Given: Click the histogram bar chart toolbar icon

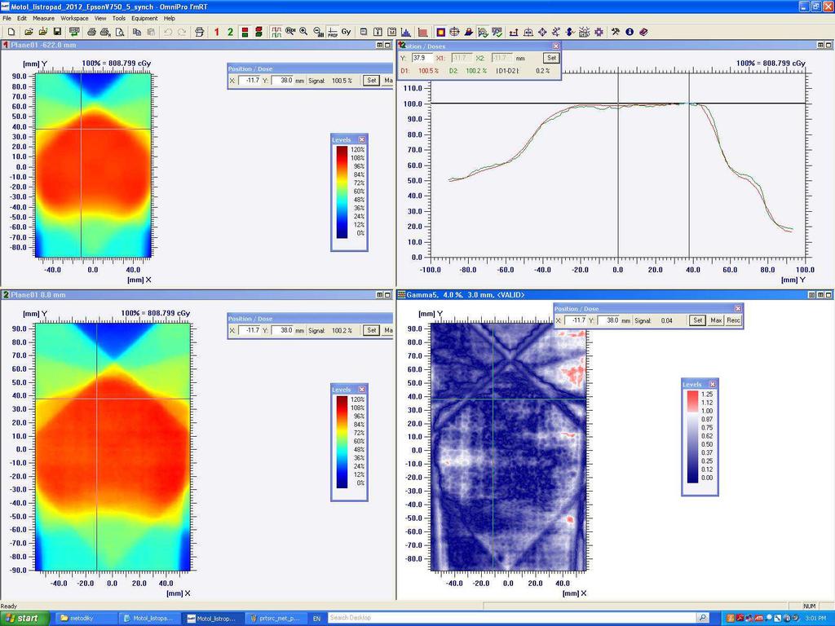Looking at the screenshot, I should [x=406, y=32].
